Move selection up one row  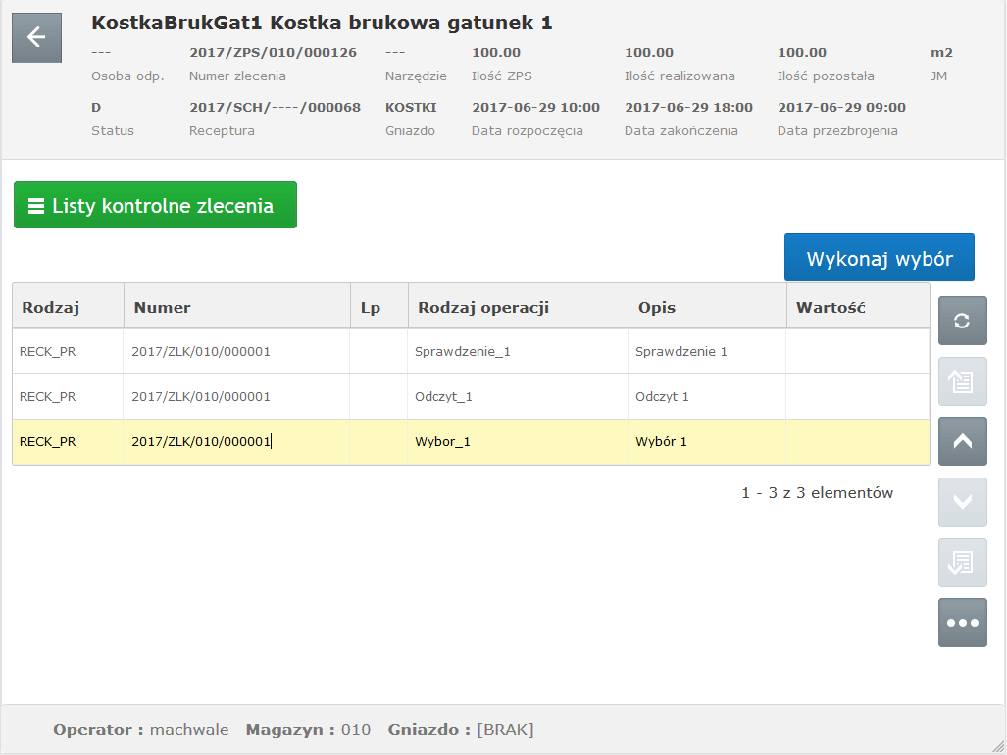[962, 441]
